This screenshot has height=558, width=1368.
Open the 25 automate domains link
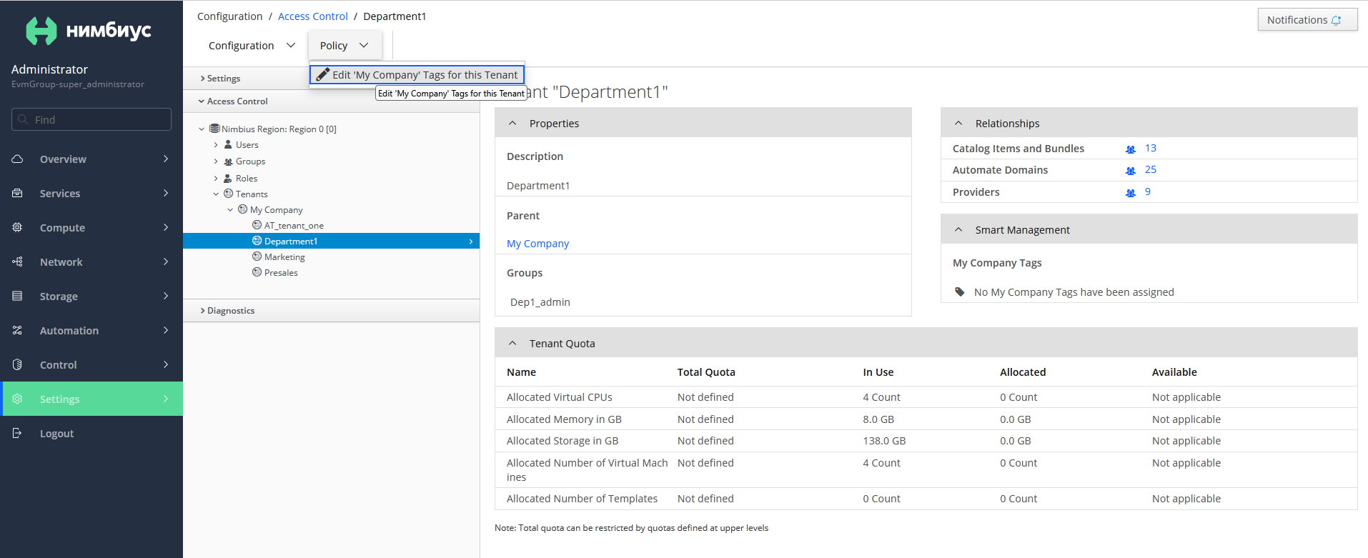(x=1150, y=169)
